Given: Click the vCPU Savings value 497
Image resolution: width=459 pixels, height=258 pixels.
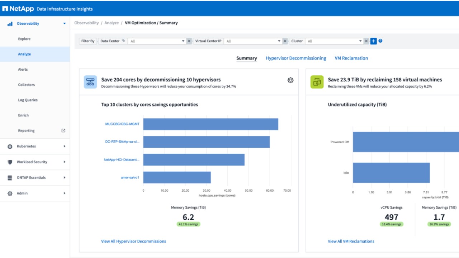Looking at the screenshot, I should click(x=392, y=217).
